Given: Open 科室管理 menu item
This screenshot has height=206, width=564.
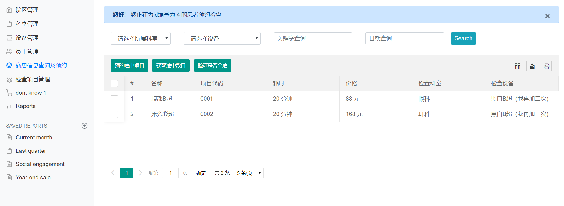Looking at the screenshot, I should pos(27,24).
